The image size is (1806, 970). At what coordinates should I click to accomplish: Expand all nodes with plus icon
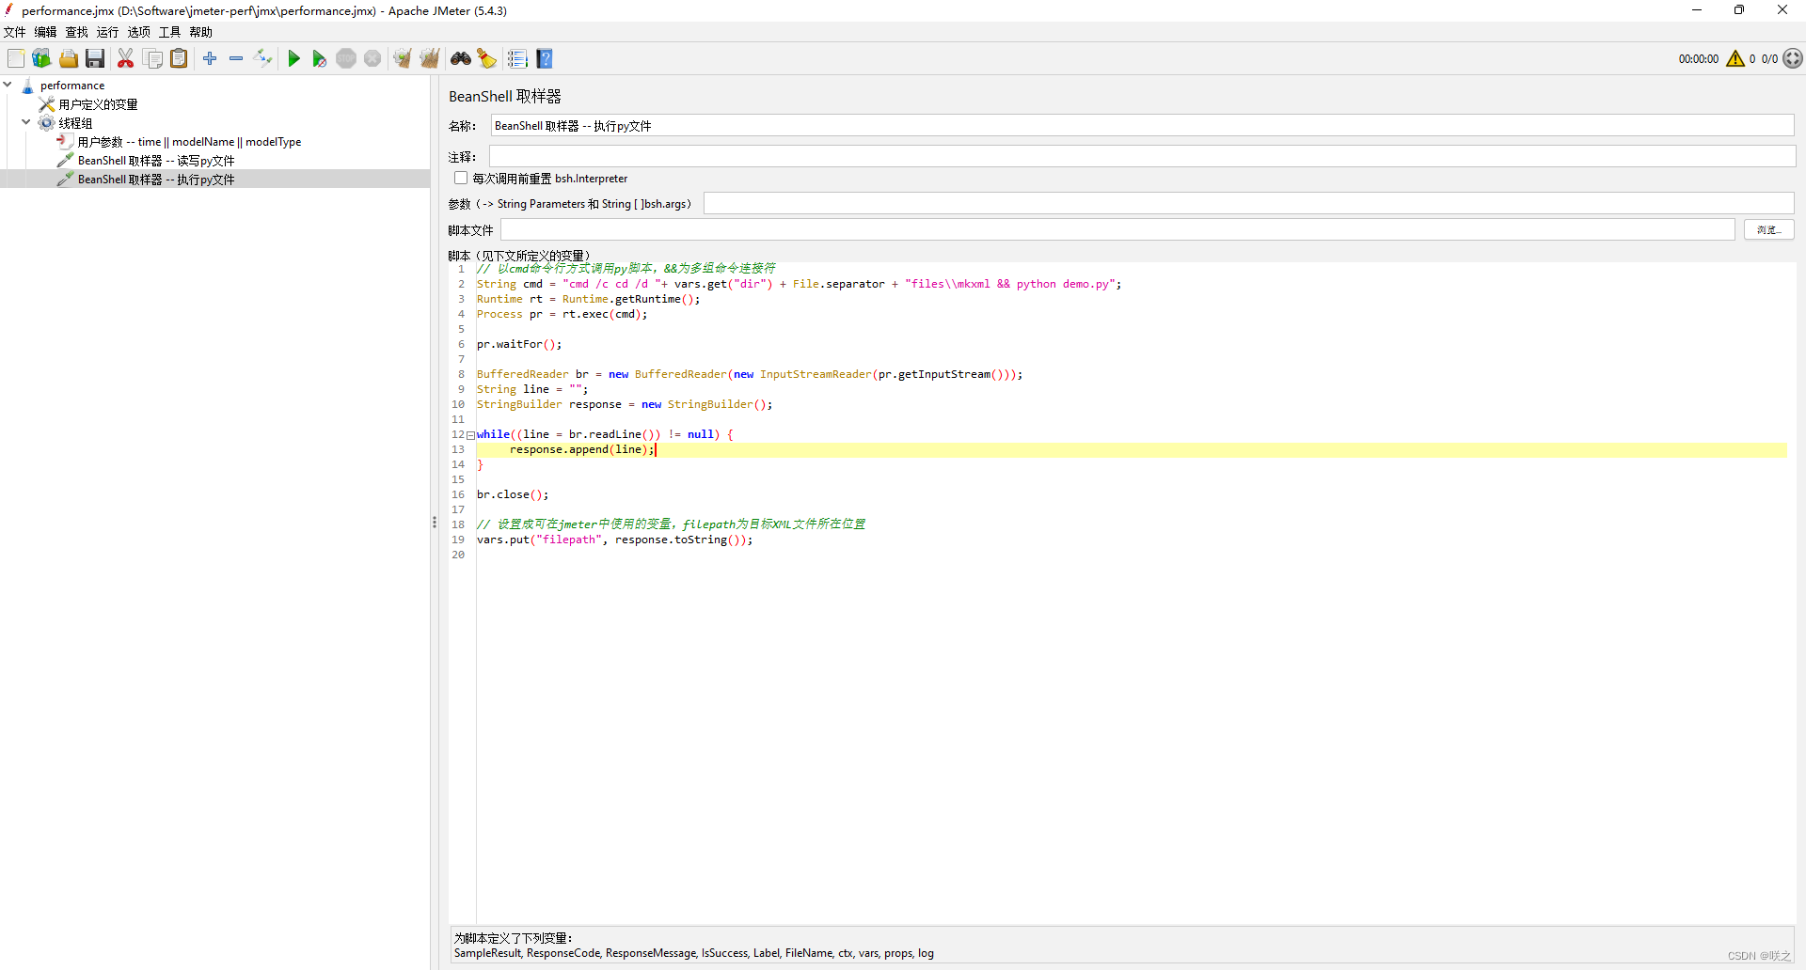pyautogui.click(x=210, y=58)
